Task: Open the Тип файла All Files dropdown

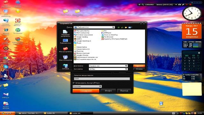Action: 126,69
